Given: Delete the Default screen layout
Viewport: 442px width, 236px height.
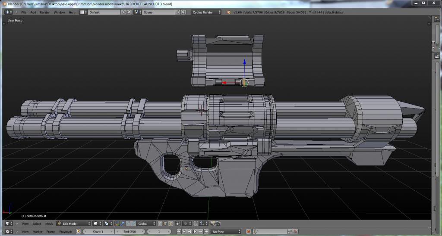Looking at the screenshot, I should point(129,12).
